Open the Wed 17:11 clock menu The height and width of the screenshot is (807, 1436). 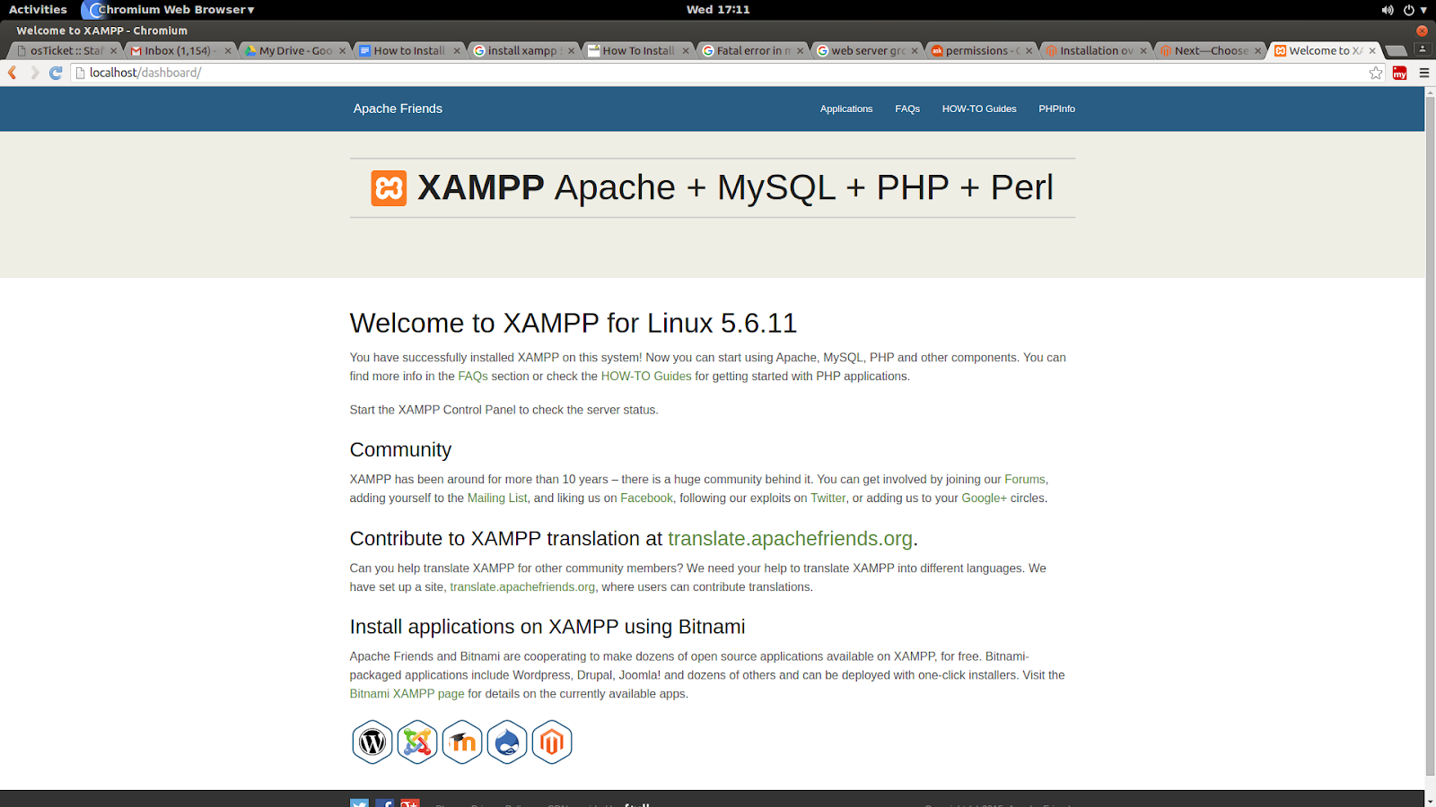[x=718, y=10]
